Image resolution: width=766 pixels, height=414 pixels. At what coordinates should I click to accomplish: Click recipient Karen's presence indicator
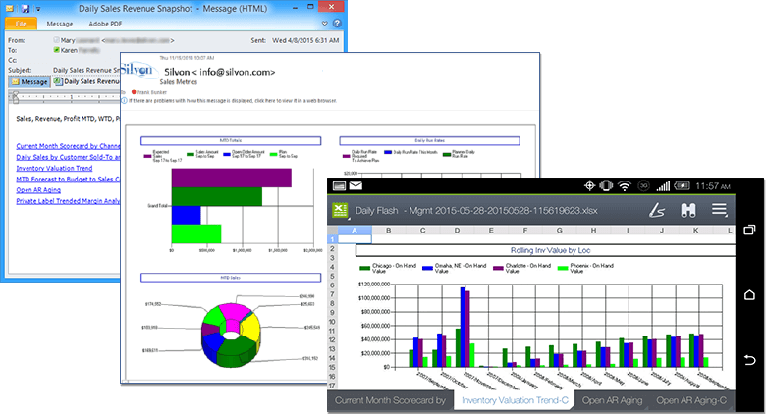(56, 50)
